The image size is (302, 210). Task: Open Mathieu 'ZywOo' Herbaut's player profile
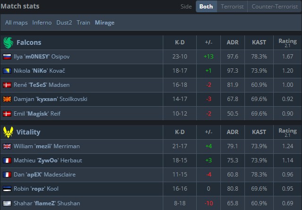[48, 160]
